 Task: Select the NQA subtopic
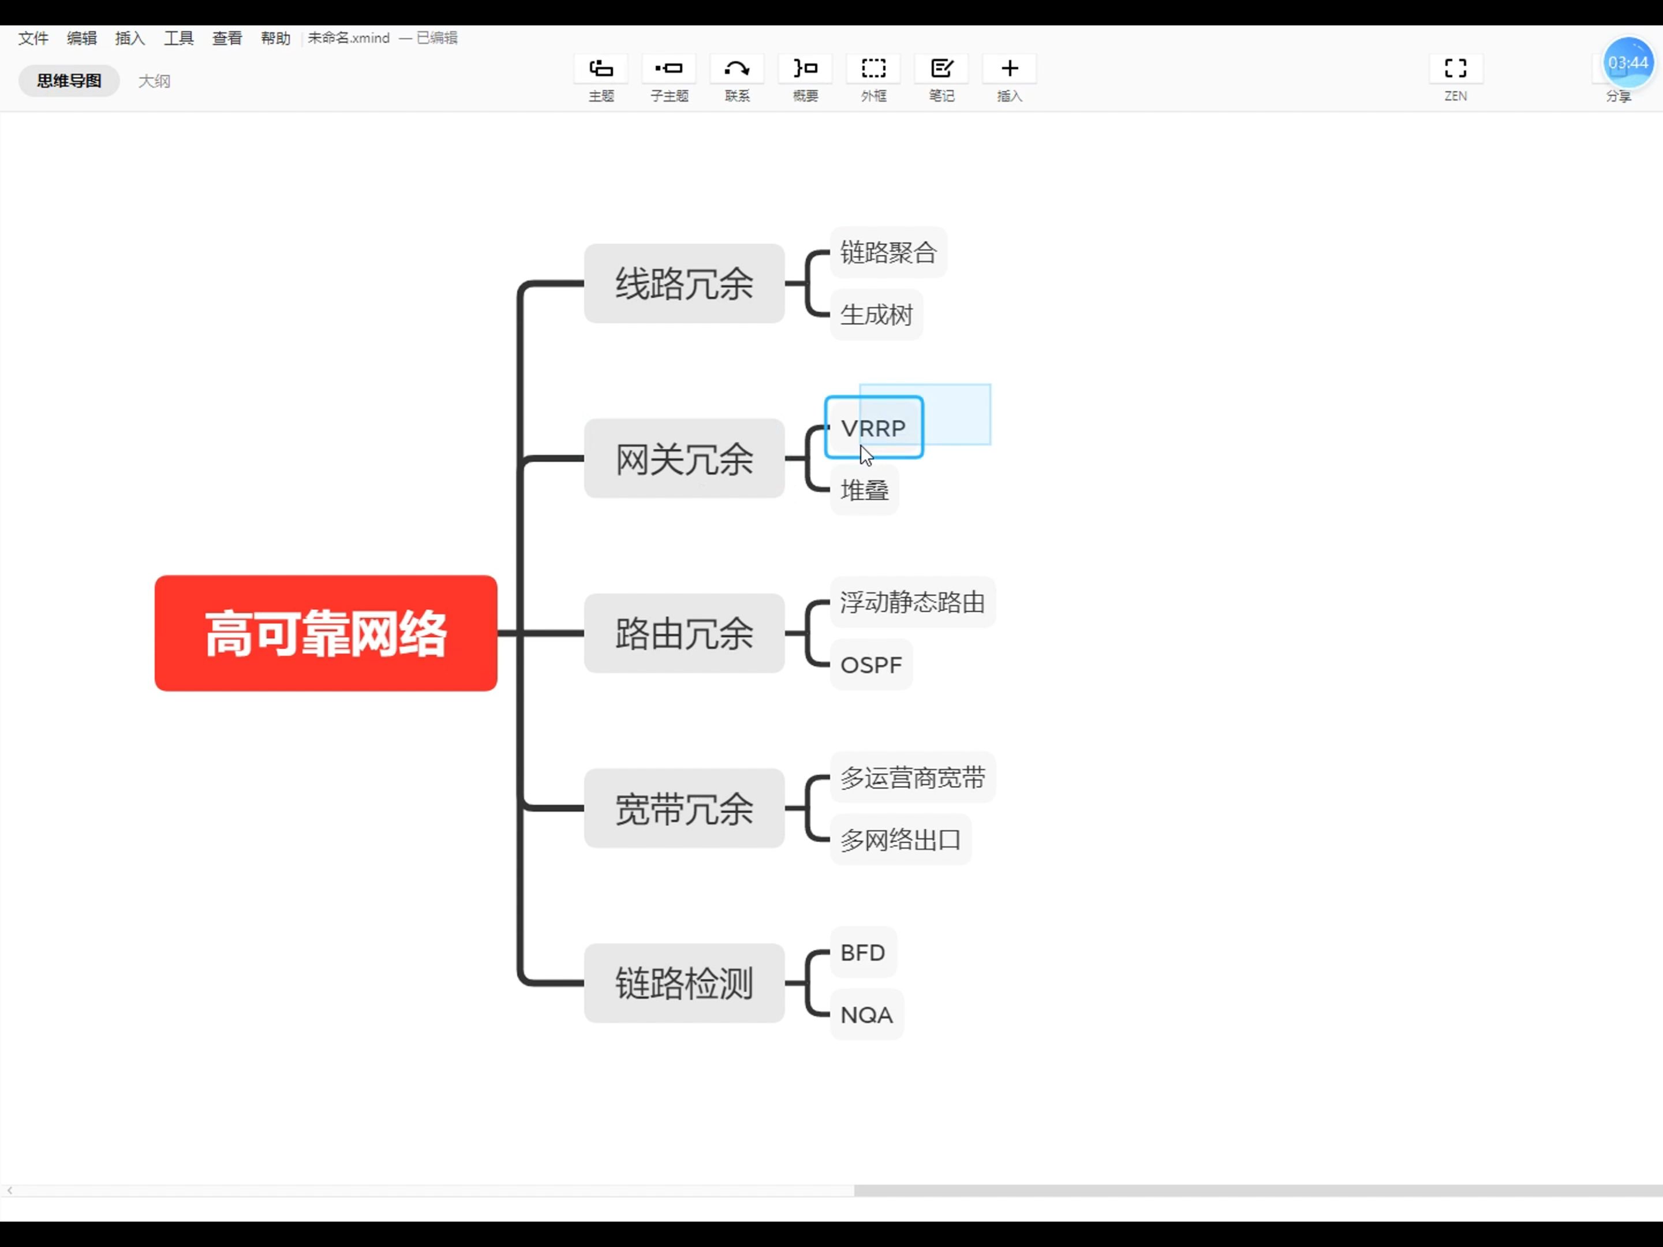pos(867,1014)
